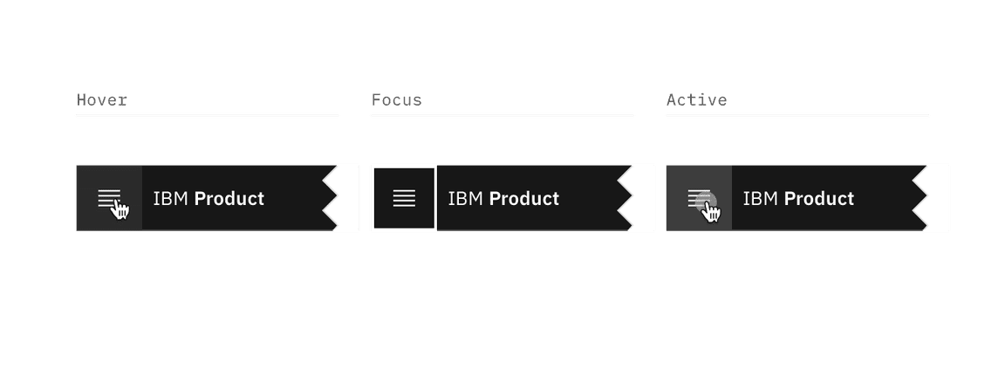Click the empty dark header area right of Product in Active
The height and width of the screenshot is (369, 1005).
tap(885, 199)
